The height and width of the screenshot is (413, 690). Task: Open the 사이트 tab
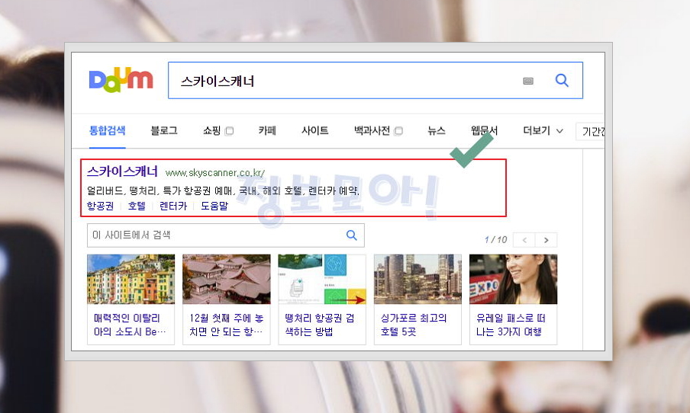pos(315,130)
